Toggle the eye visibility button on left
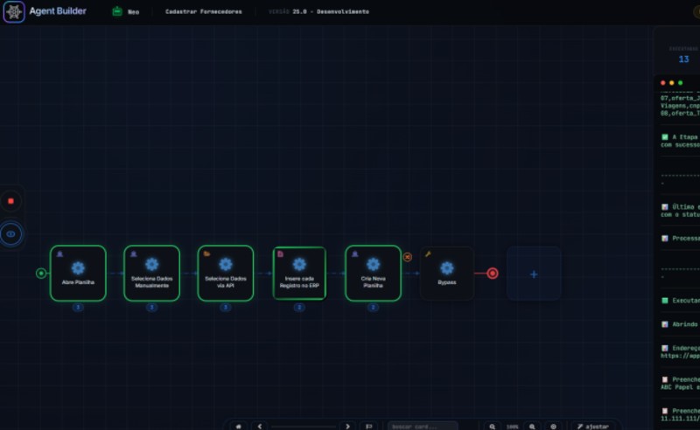The width and height of the screenshot is (700, 430). pyautogui.click(x=11, y=233)
